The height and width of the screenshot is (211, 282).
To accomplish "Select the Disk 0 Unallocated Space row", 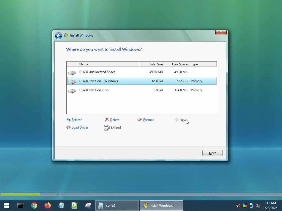I will pyautogui.click(x=142, y=72).
